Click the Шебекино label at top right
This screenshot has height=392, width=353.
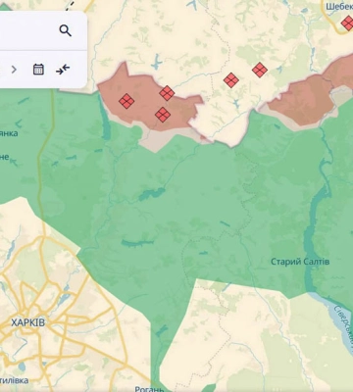[339, 6]
